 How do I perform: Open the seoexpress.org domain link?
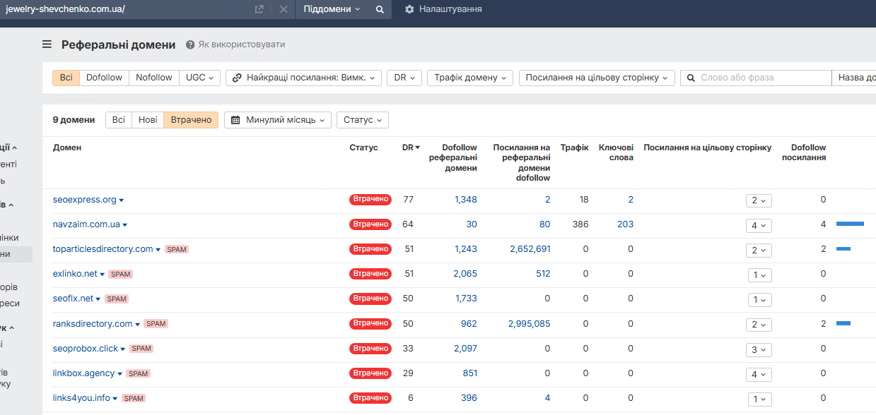84,200
